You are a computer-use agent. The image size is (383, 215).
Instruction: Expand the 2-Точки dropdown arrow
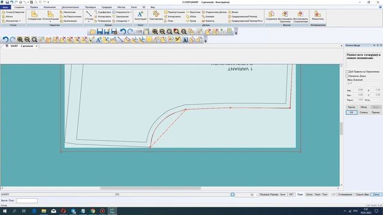click(x=89, y=21)
